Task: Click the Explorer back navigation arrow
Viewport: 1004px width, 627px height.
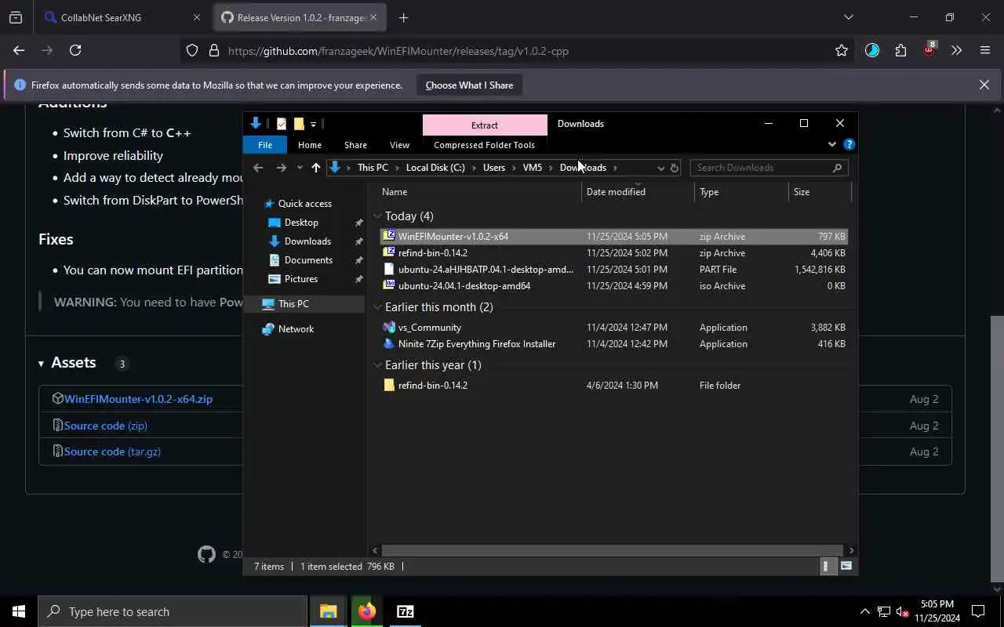Action: [258, 168]
